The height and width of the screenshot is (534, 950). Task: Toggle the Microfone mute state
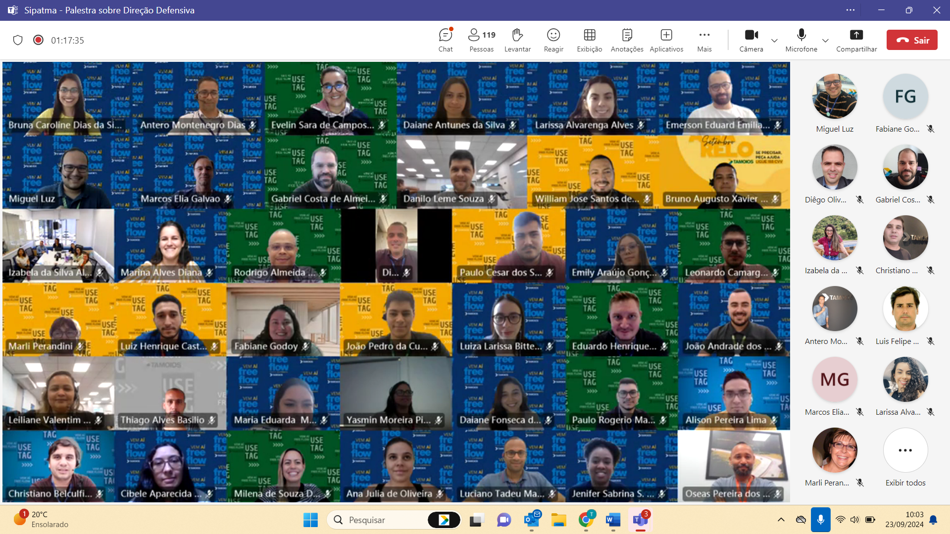click(801, 40)
